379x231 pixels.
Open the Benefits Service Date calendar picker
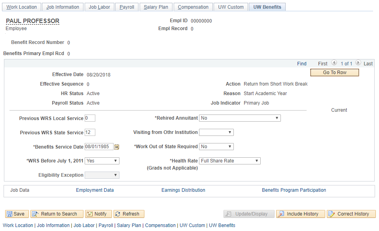pos(117,147)
